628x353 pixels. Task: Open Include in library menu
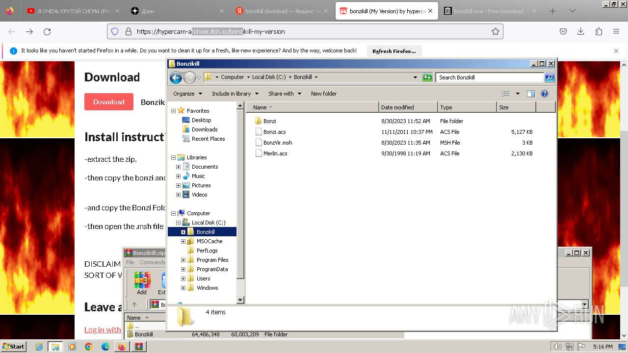[235, 94]
